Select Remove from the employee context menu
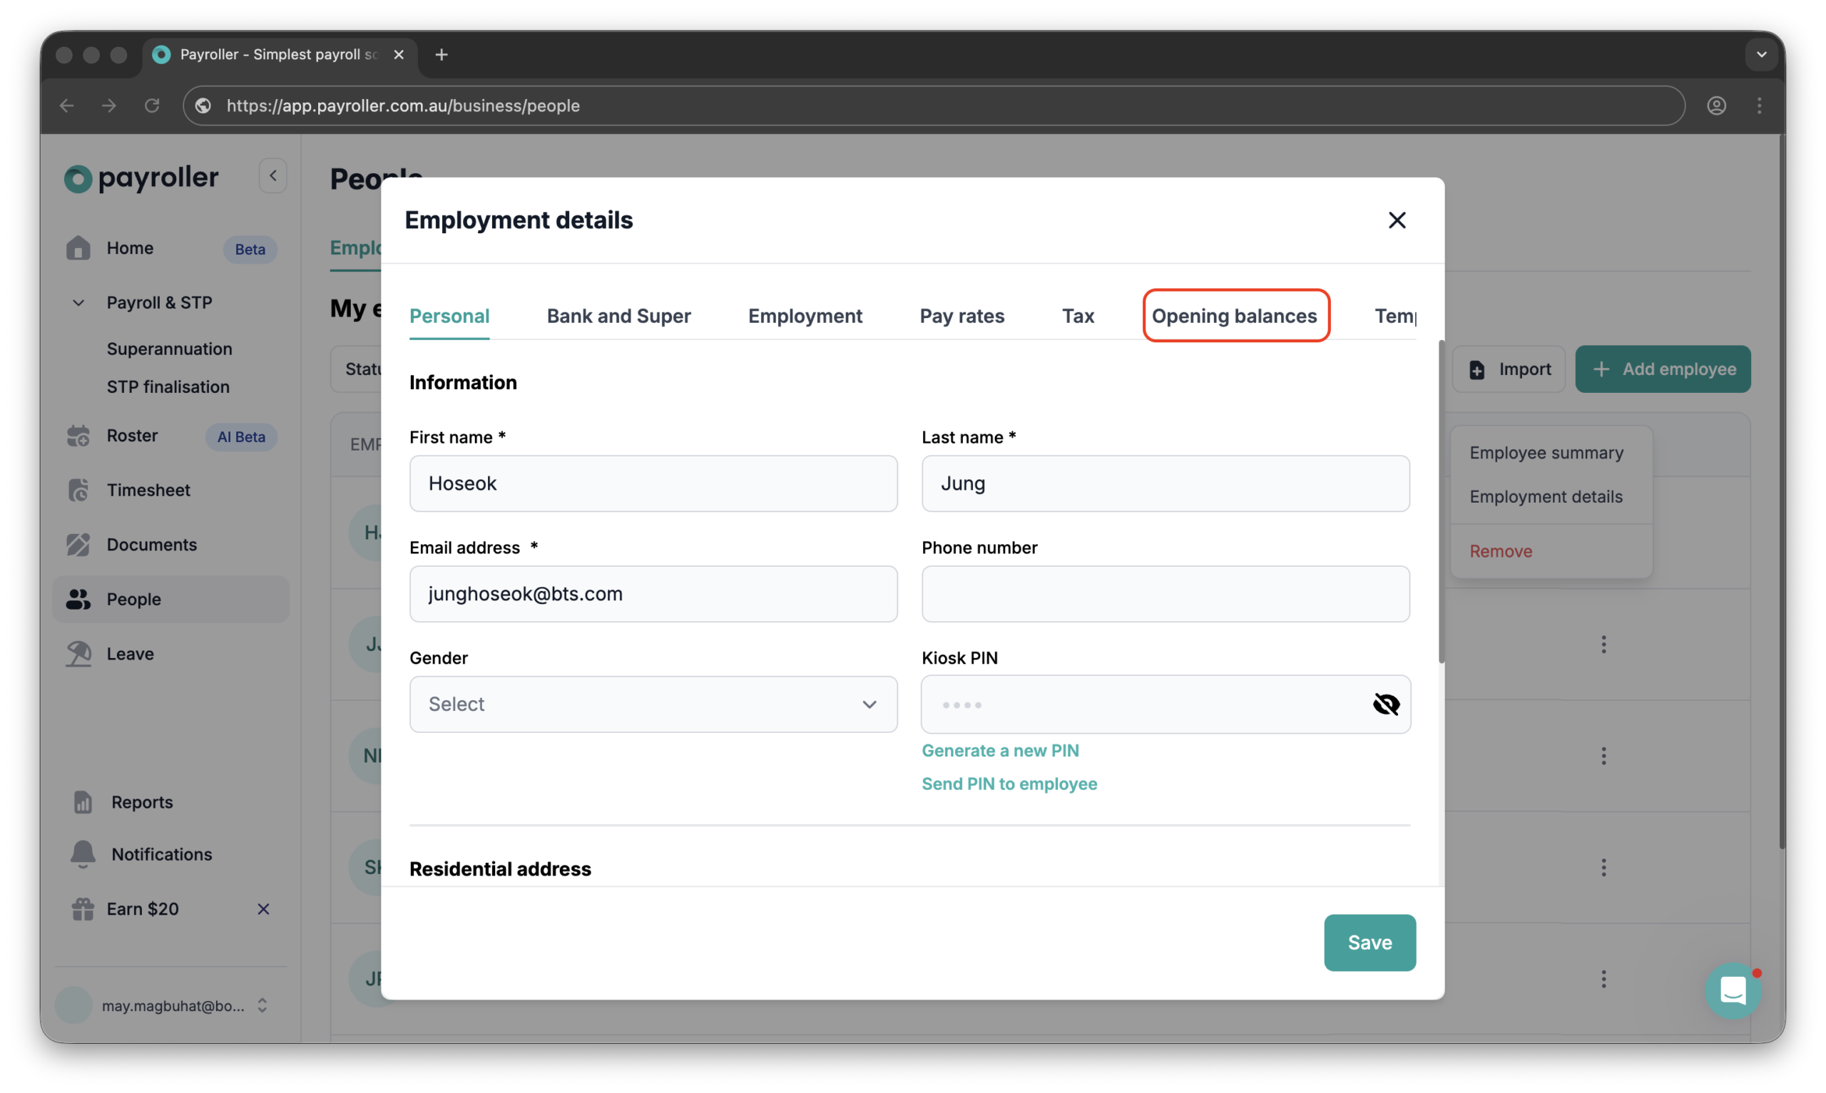The height and width of the screenshot is (1093, 1826). (1500, 550)
